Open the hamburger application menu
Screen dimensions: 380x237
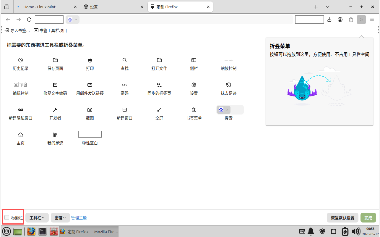pyautogui.click(x=372, y=20)
